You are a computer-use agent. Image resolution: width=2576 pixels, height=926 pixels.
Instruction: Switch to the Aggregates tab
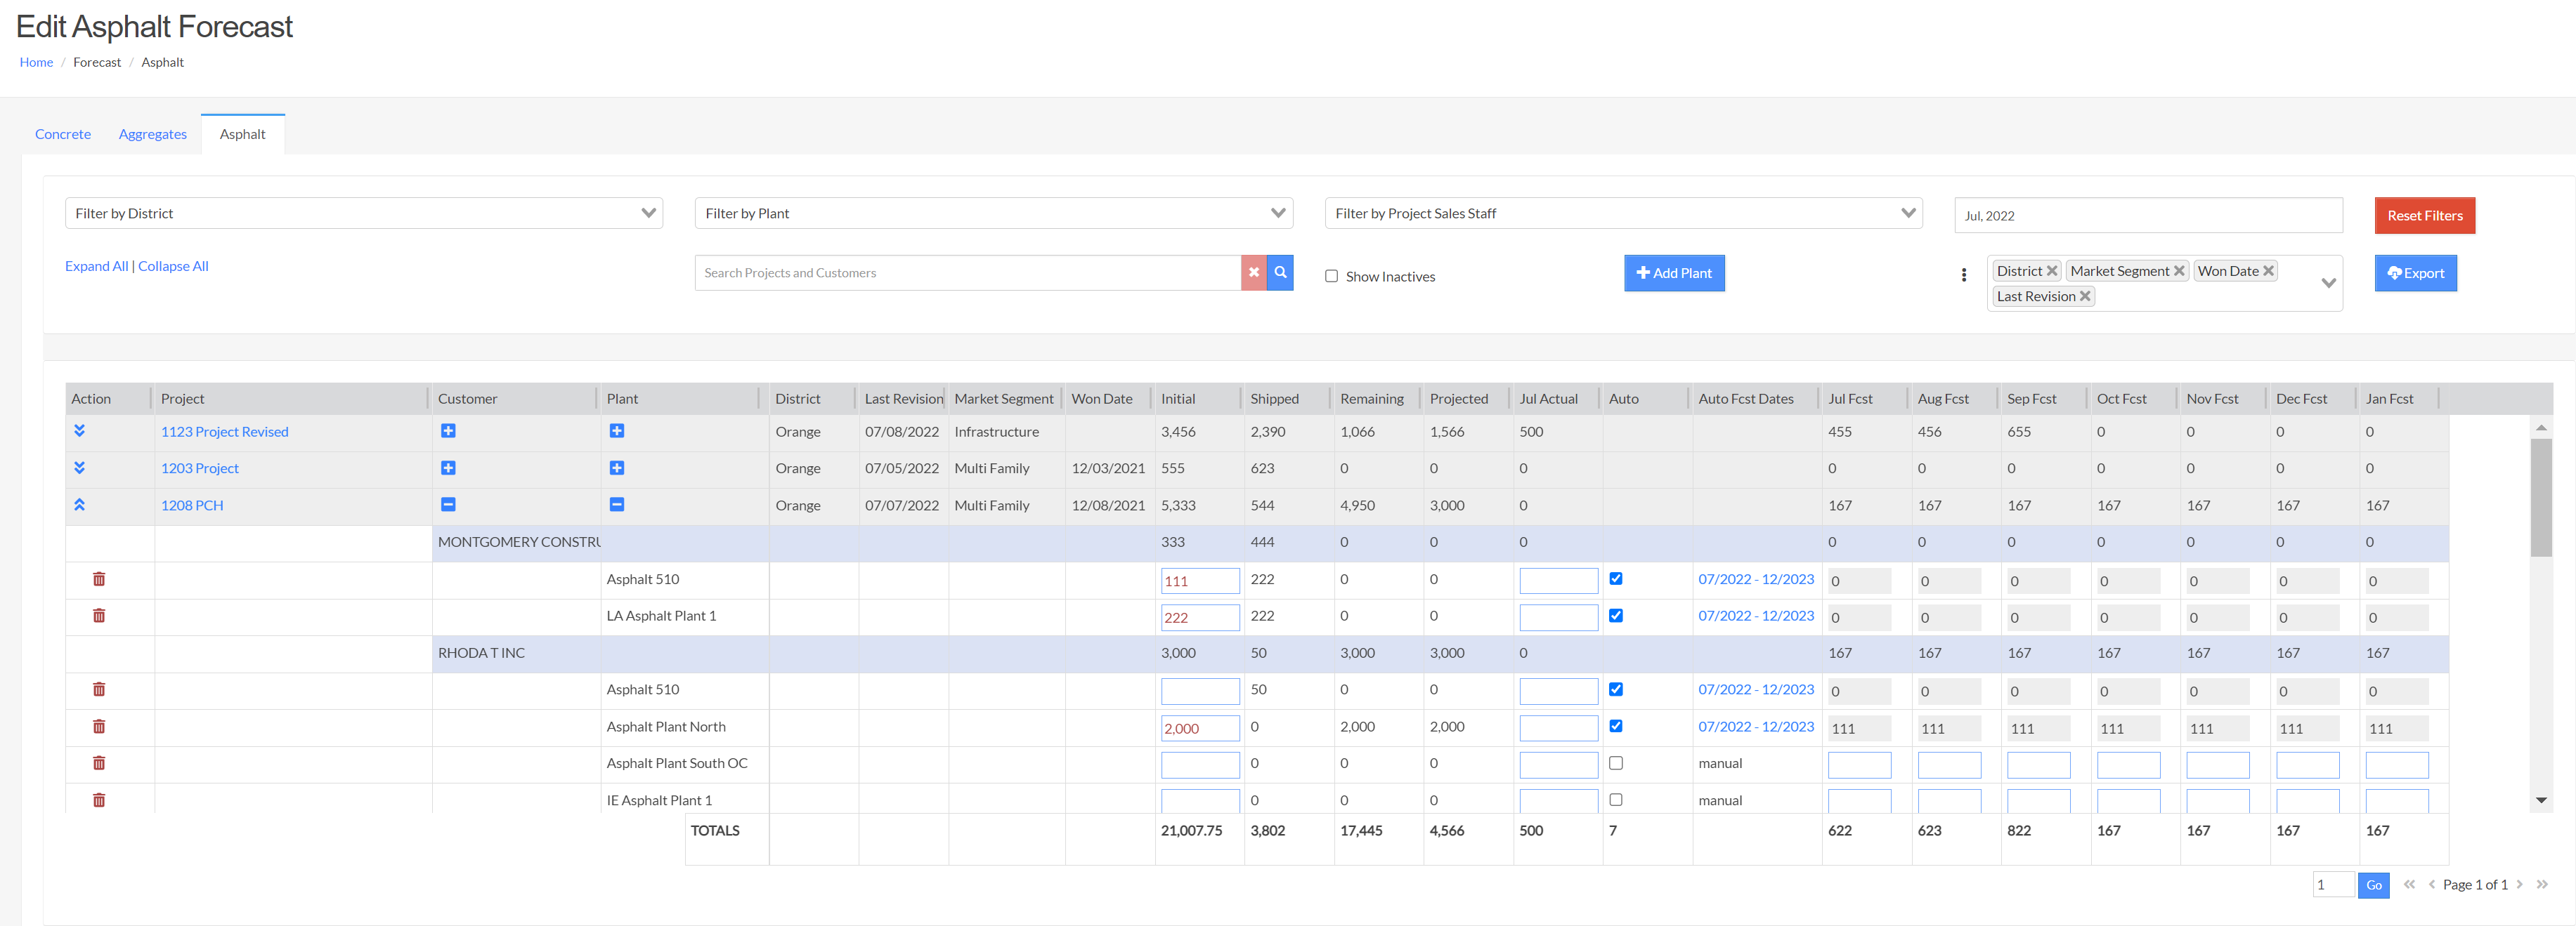(152, 134)
